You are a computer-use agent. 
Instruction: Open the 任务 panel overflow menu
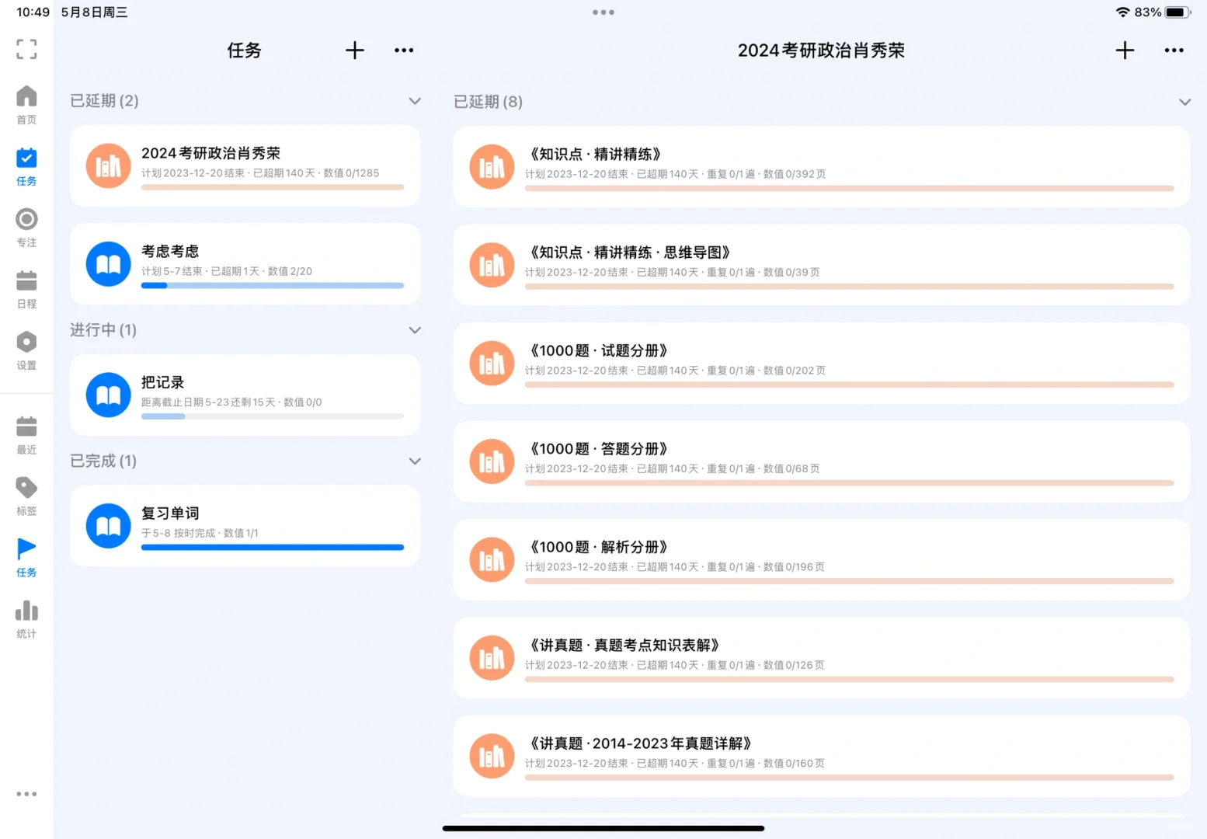pyautogui.click(x=404, y=50)
